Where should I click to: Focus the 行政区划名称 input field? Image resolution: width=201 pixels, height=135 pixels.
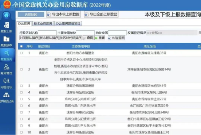click(47, 33)
